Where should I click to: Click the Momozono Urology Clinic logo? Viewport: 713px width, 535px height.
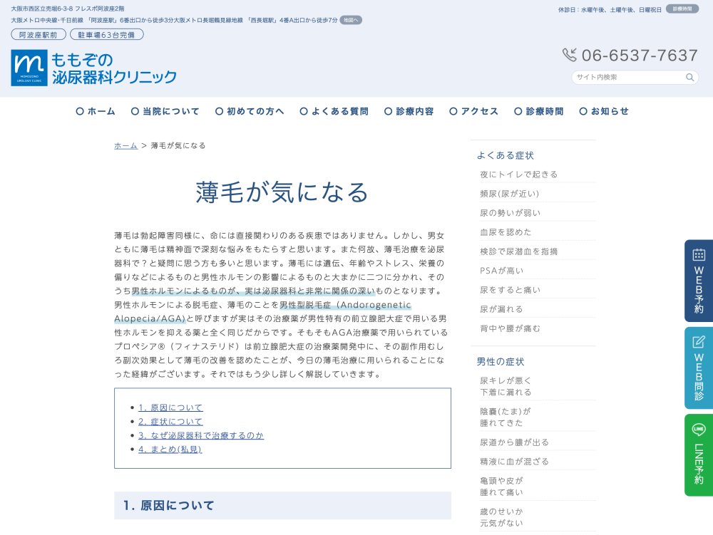(x=94, y=68)
